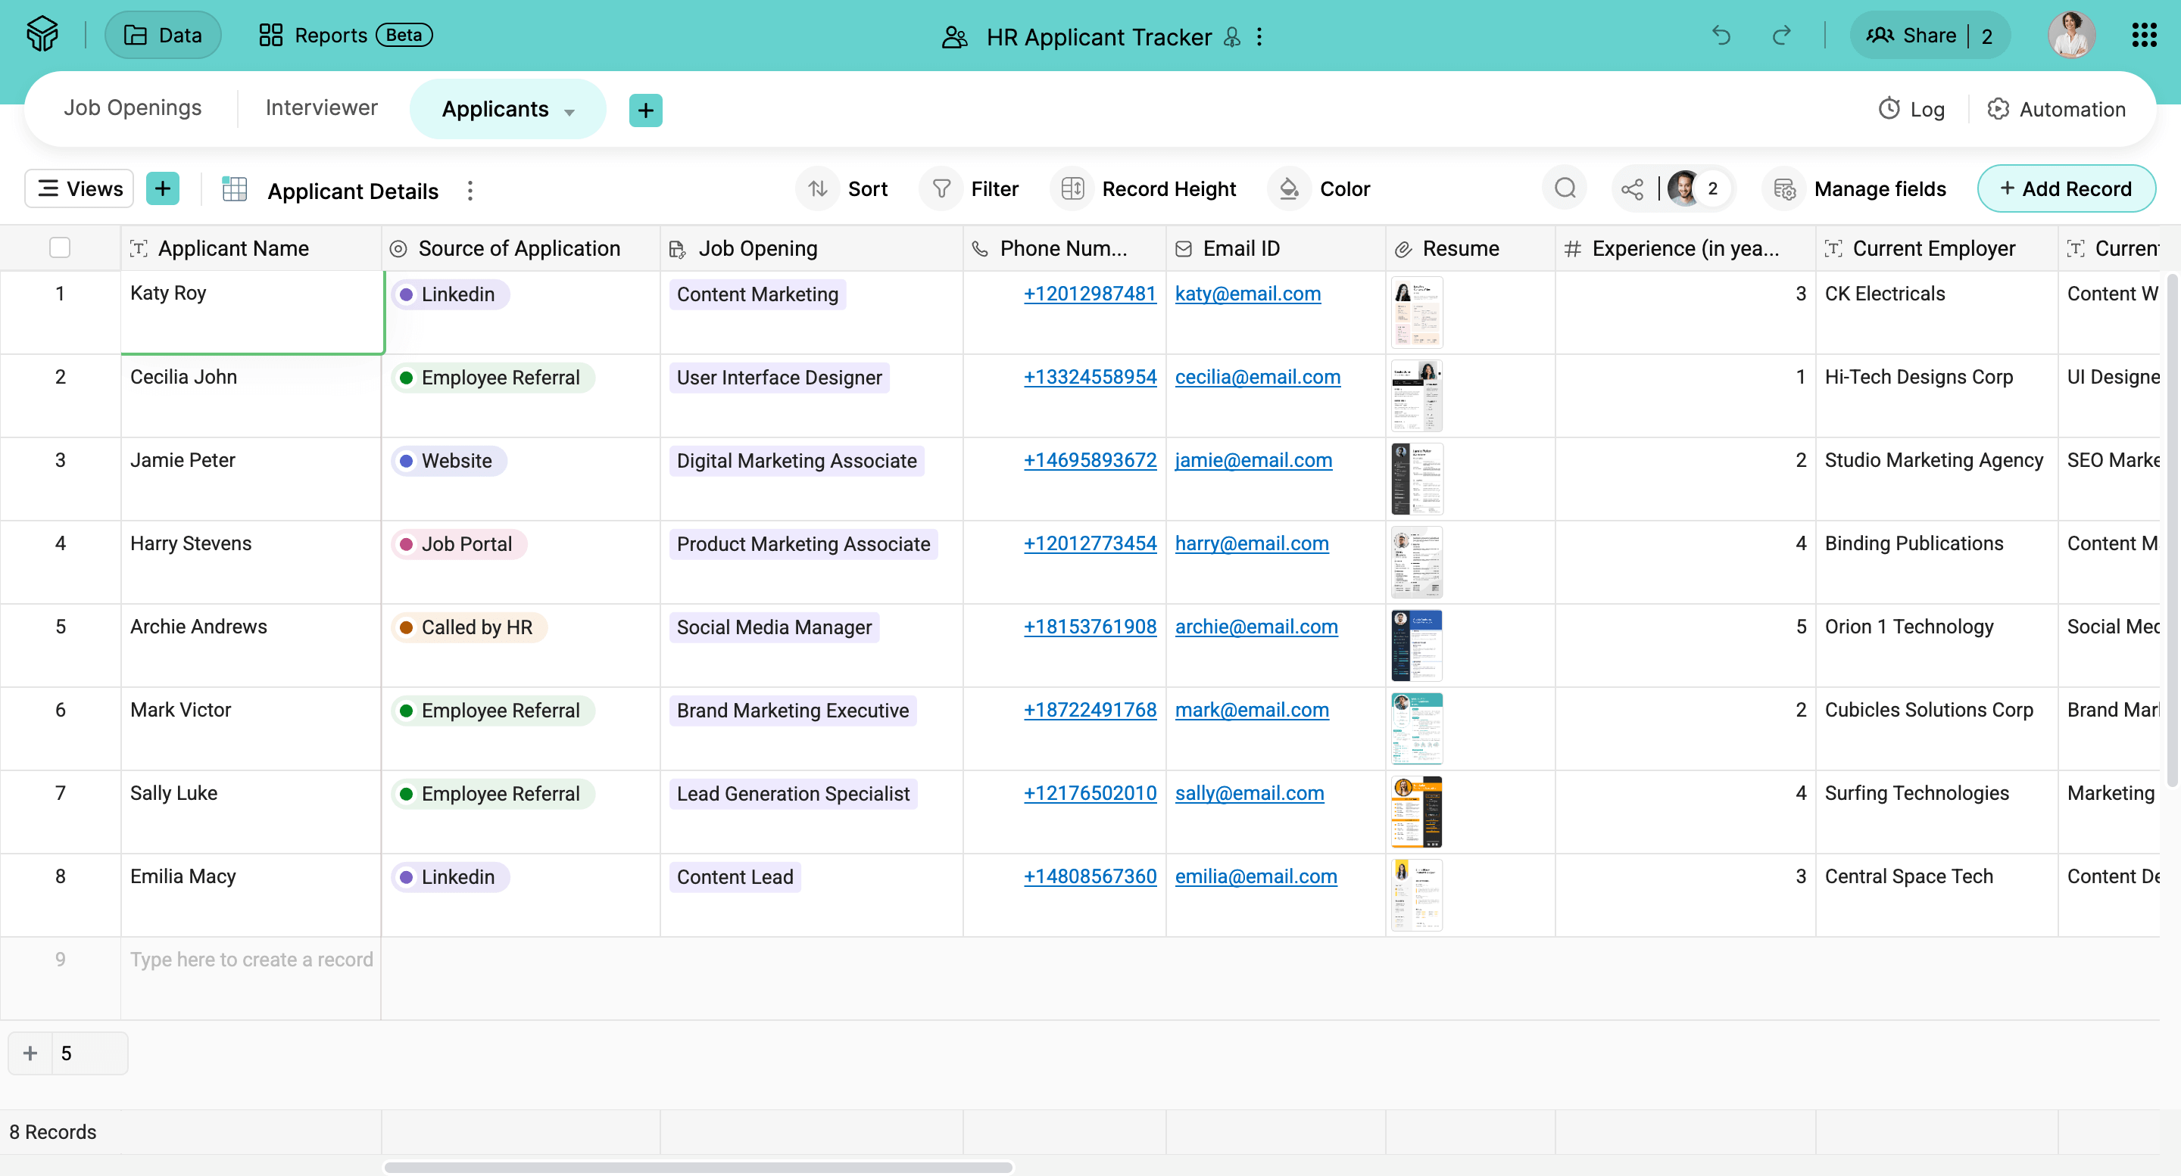Image resolution: width=2181 pixels, height=1176 pixels.
Task: Click the share view icon
Action: point(1631,188)
